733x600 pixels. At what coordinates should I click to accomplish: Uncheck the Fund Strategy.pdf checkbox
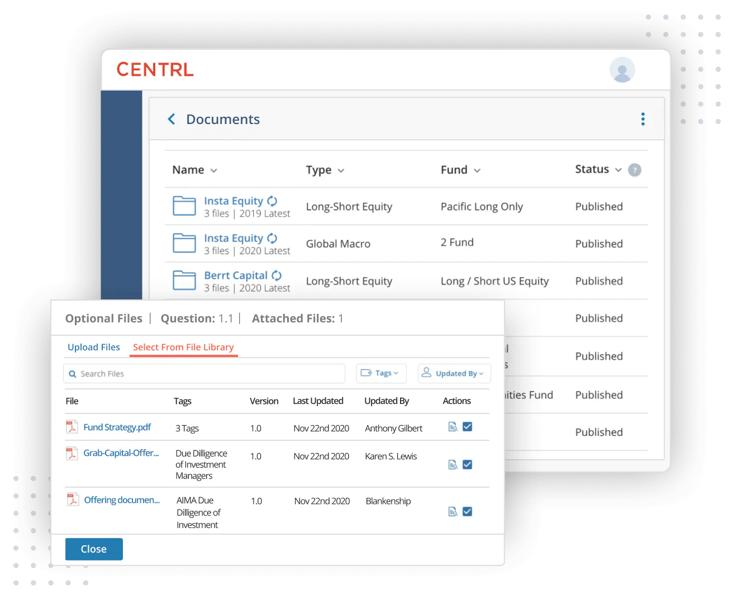click(468, 427)
